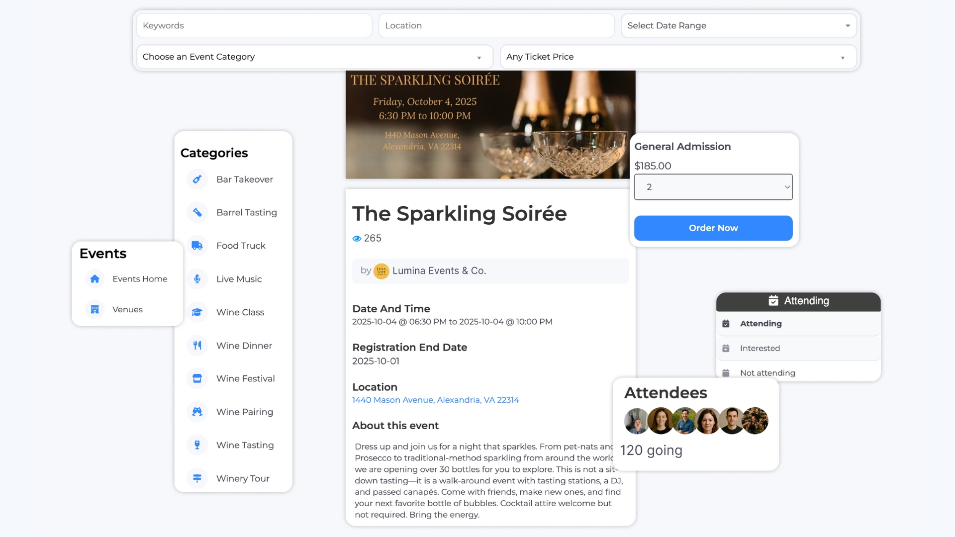Image resolution: width=955 pixels, height=537 pixels.
Task: Click the Bar Takeover category icon
Action: [197, 179]
